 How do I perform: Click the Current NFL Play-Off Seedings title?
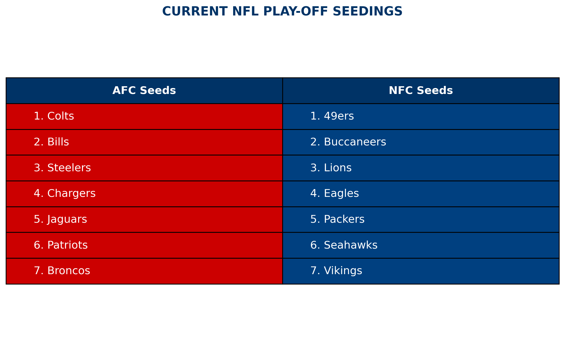pyautogui.click(x=282, y=12)
